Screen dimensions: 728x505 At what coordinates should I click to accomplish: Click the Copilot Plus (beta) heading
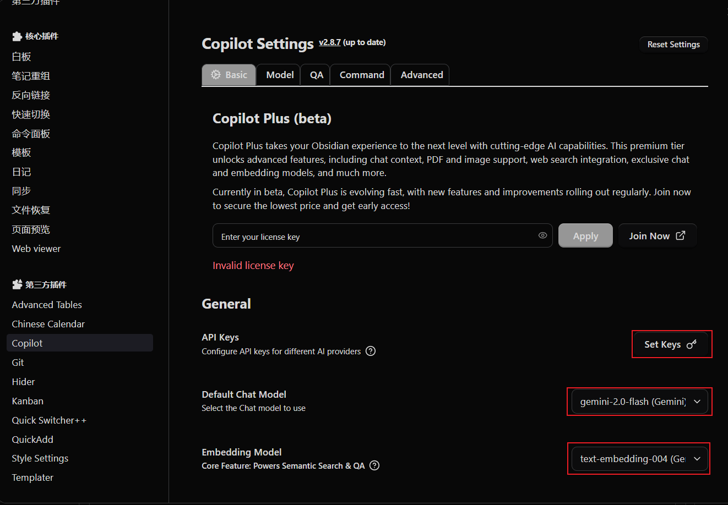[272, 119]
